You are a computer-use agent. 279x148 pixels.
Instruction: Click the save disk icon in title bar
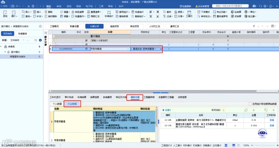pos(13,6)
